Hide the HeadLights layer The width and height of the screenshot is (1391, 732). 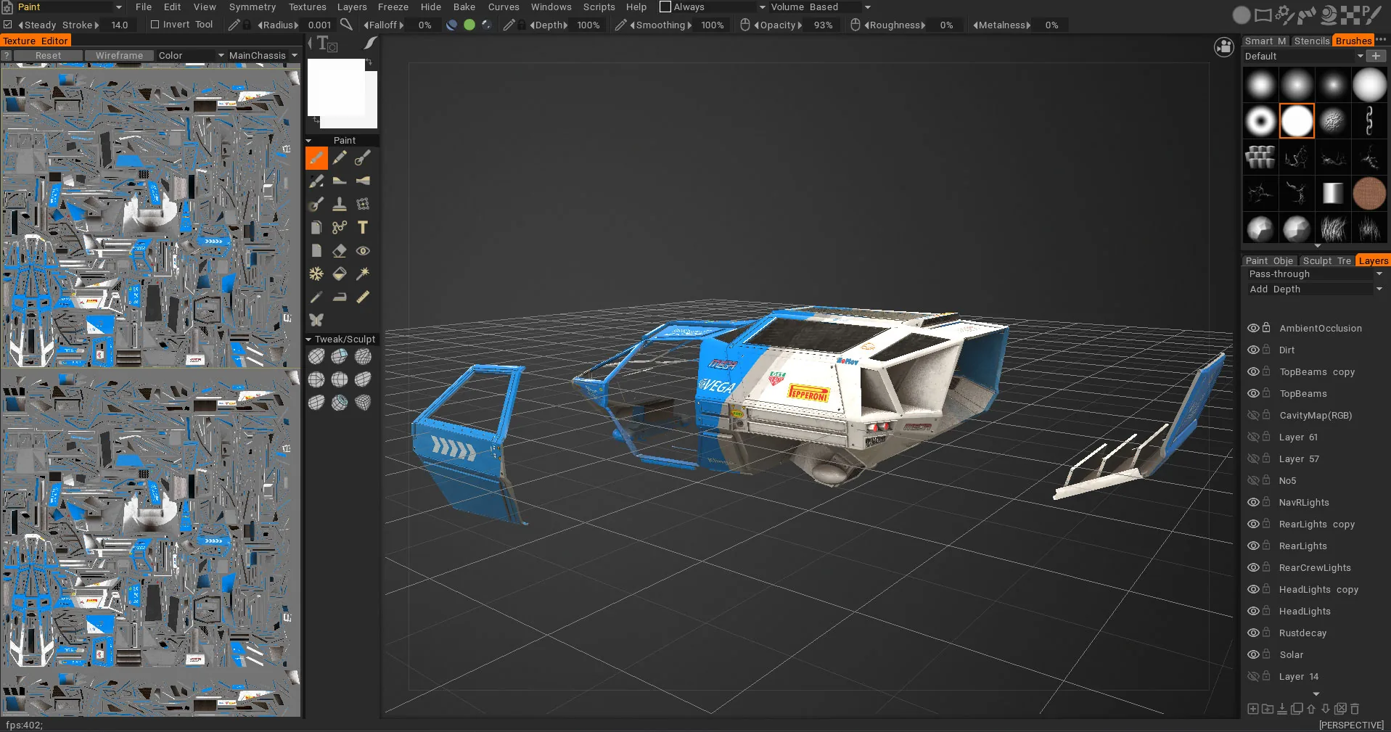click(1253, 611)
